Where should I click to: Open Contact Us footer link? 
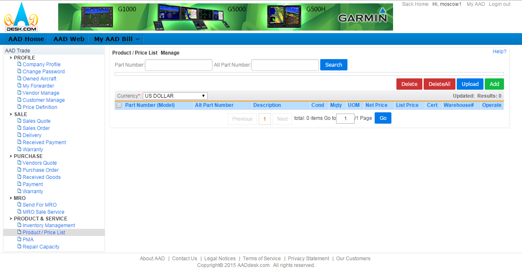point(185,259)
